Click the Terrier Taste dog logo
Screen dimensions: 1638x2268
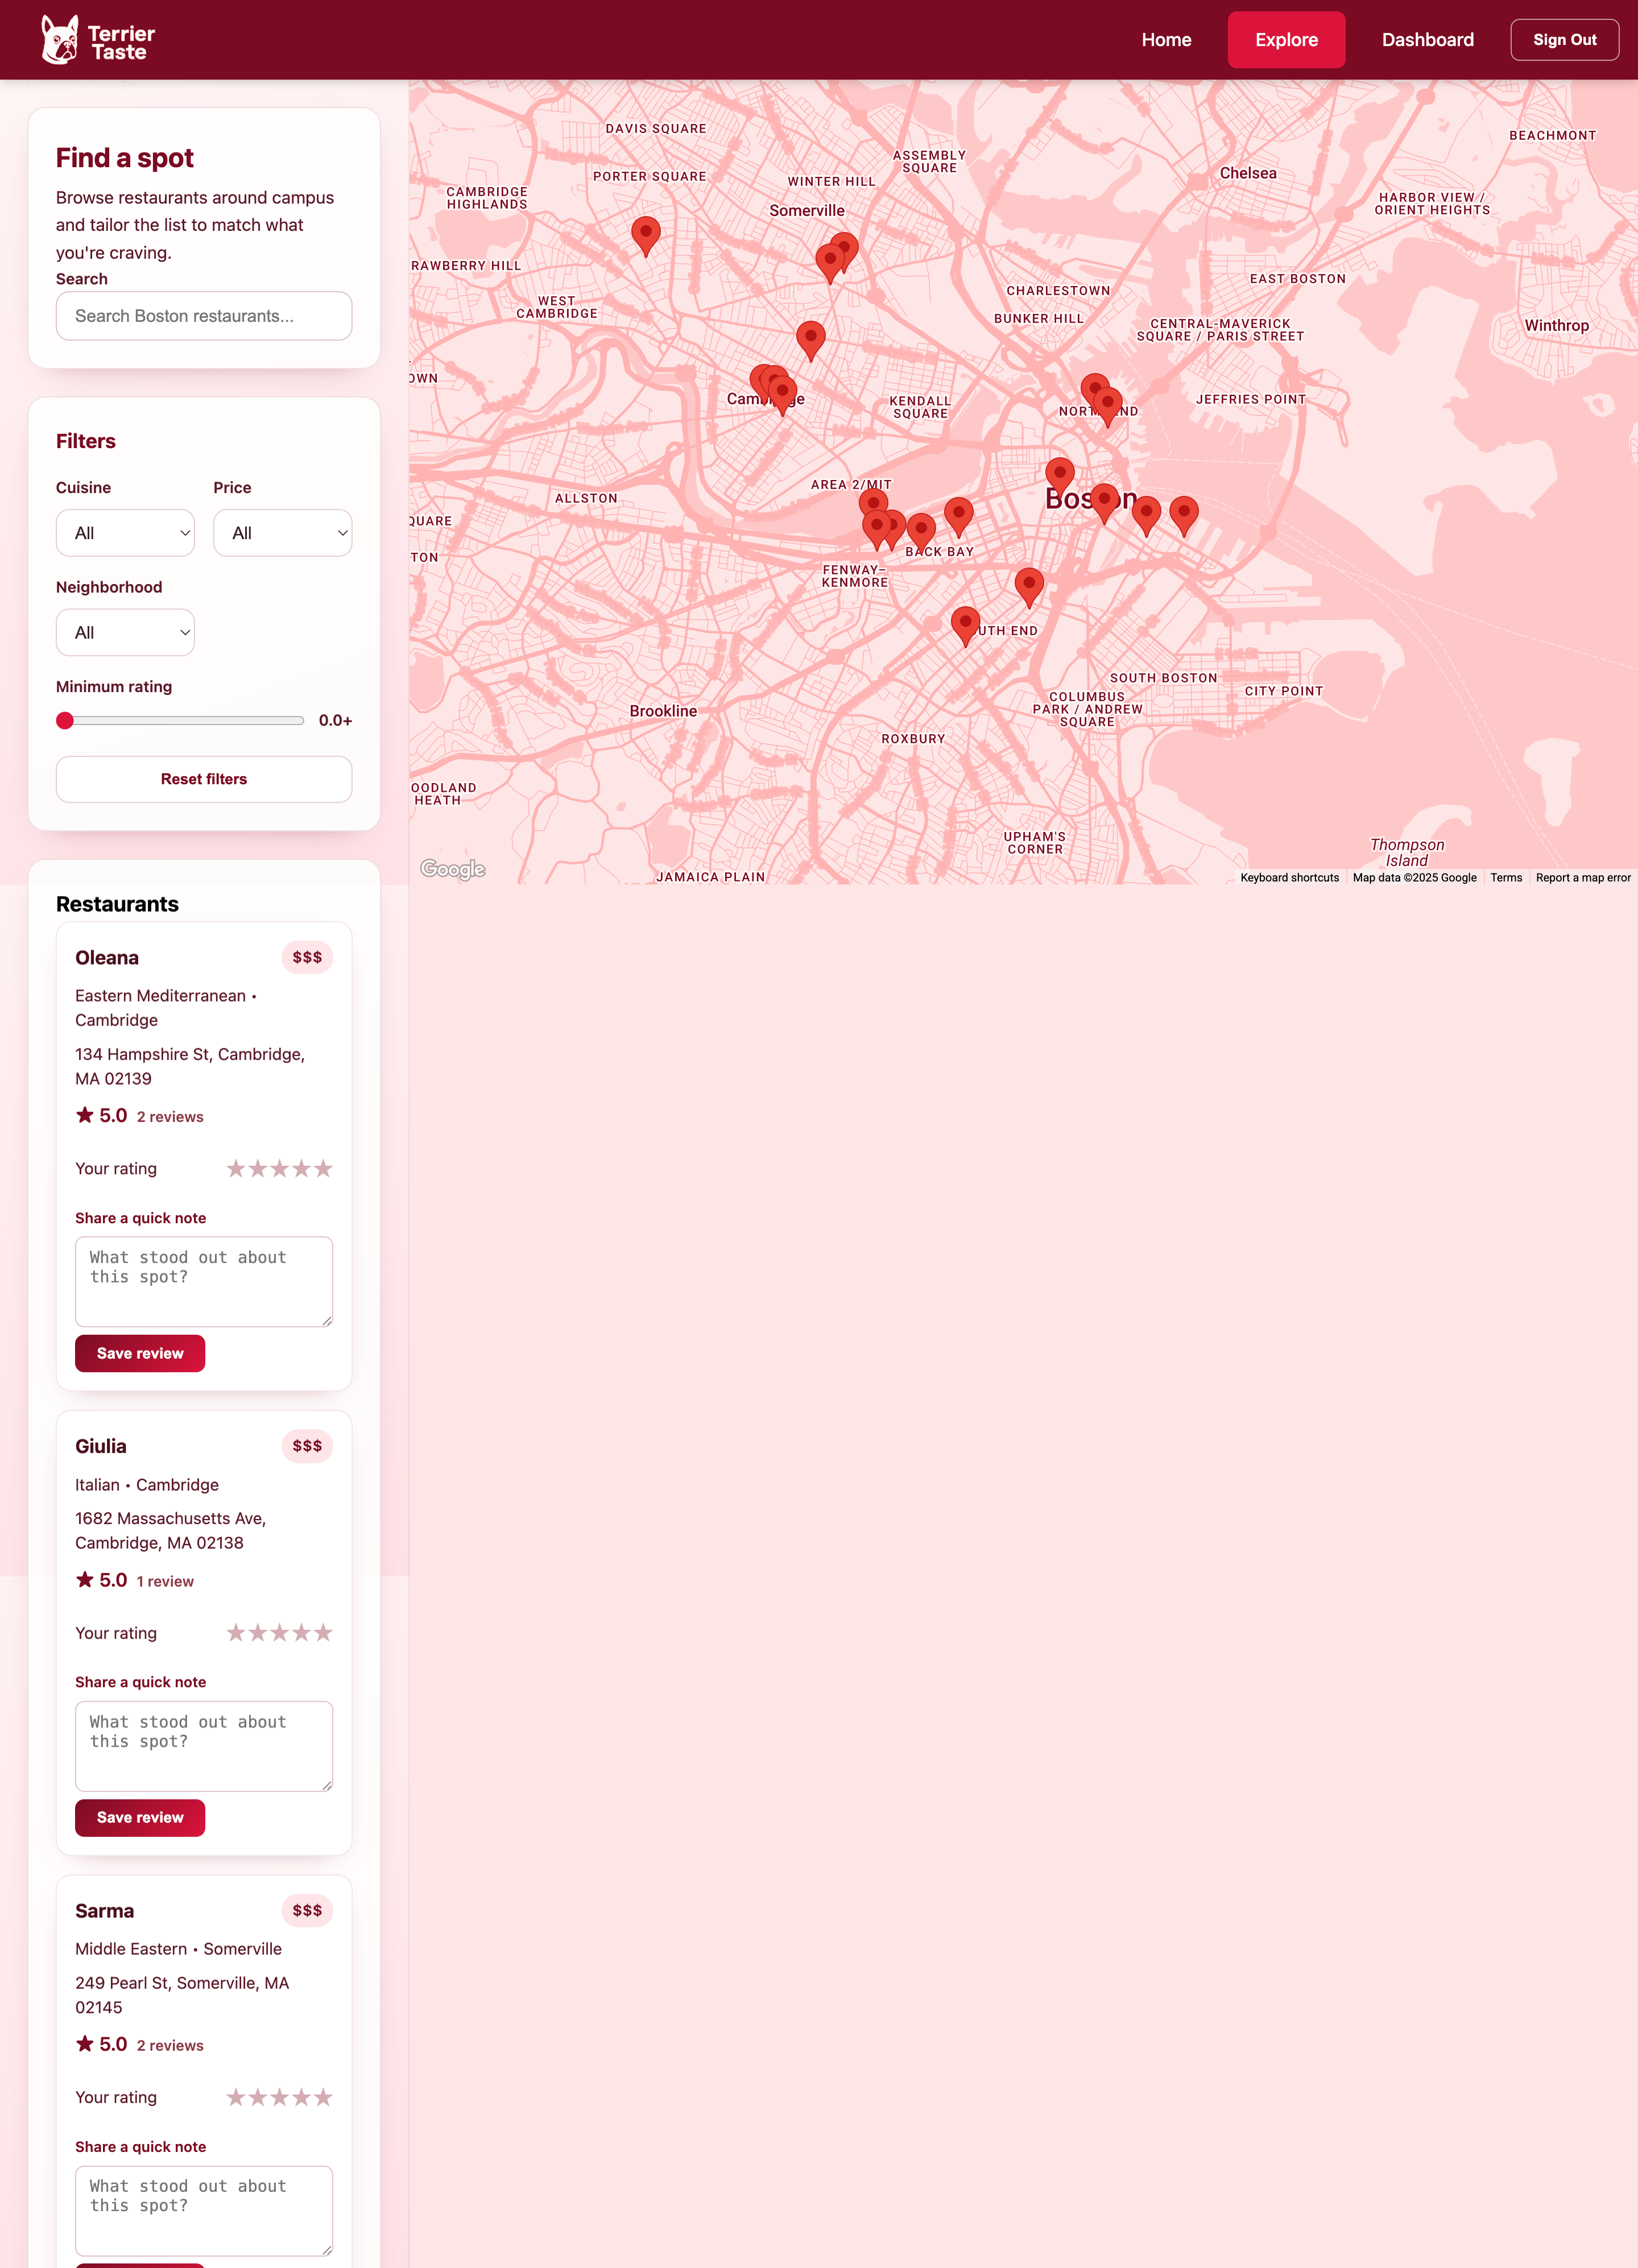coord(60,38)
